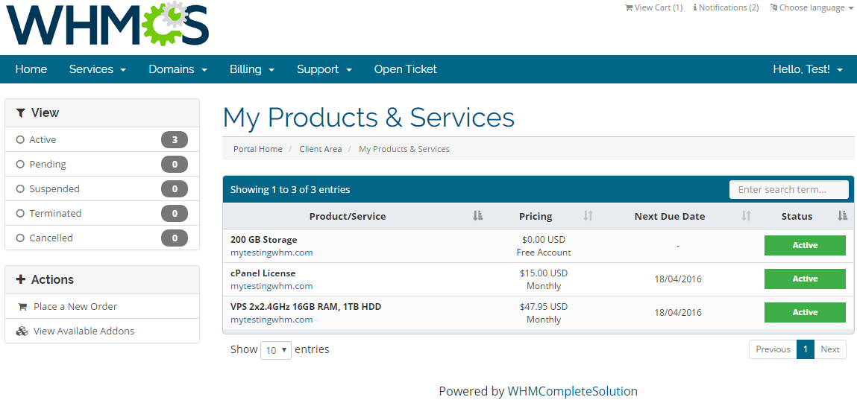Open the Hello, Test! account dropdown
The height and width of the screenshot is (400, 857).
coord(808,69)
